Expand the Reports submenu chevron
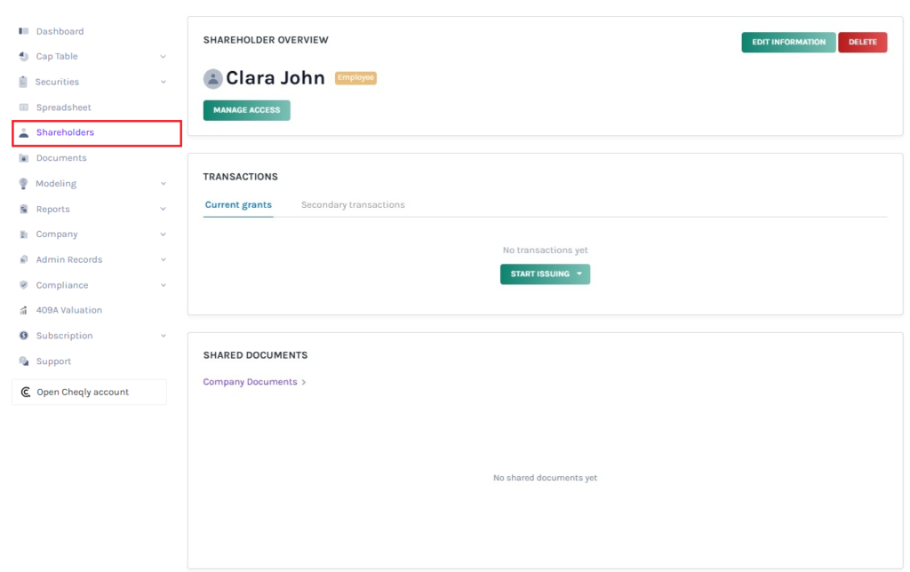The height and width of the screenshot is (572, 910). [x=163, y=210]
